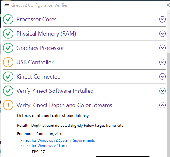
Task: Expand the USB Controller details
Action: click(x=162, y=62)
